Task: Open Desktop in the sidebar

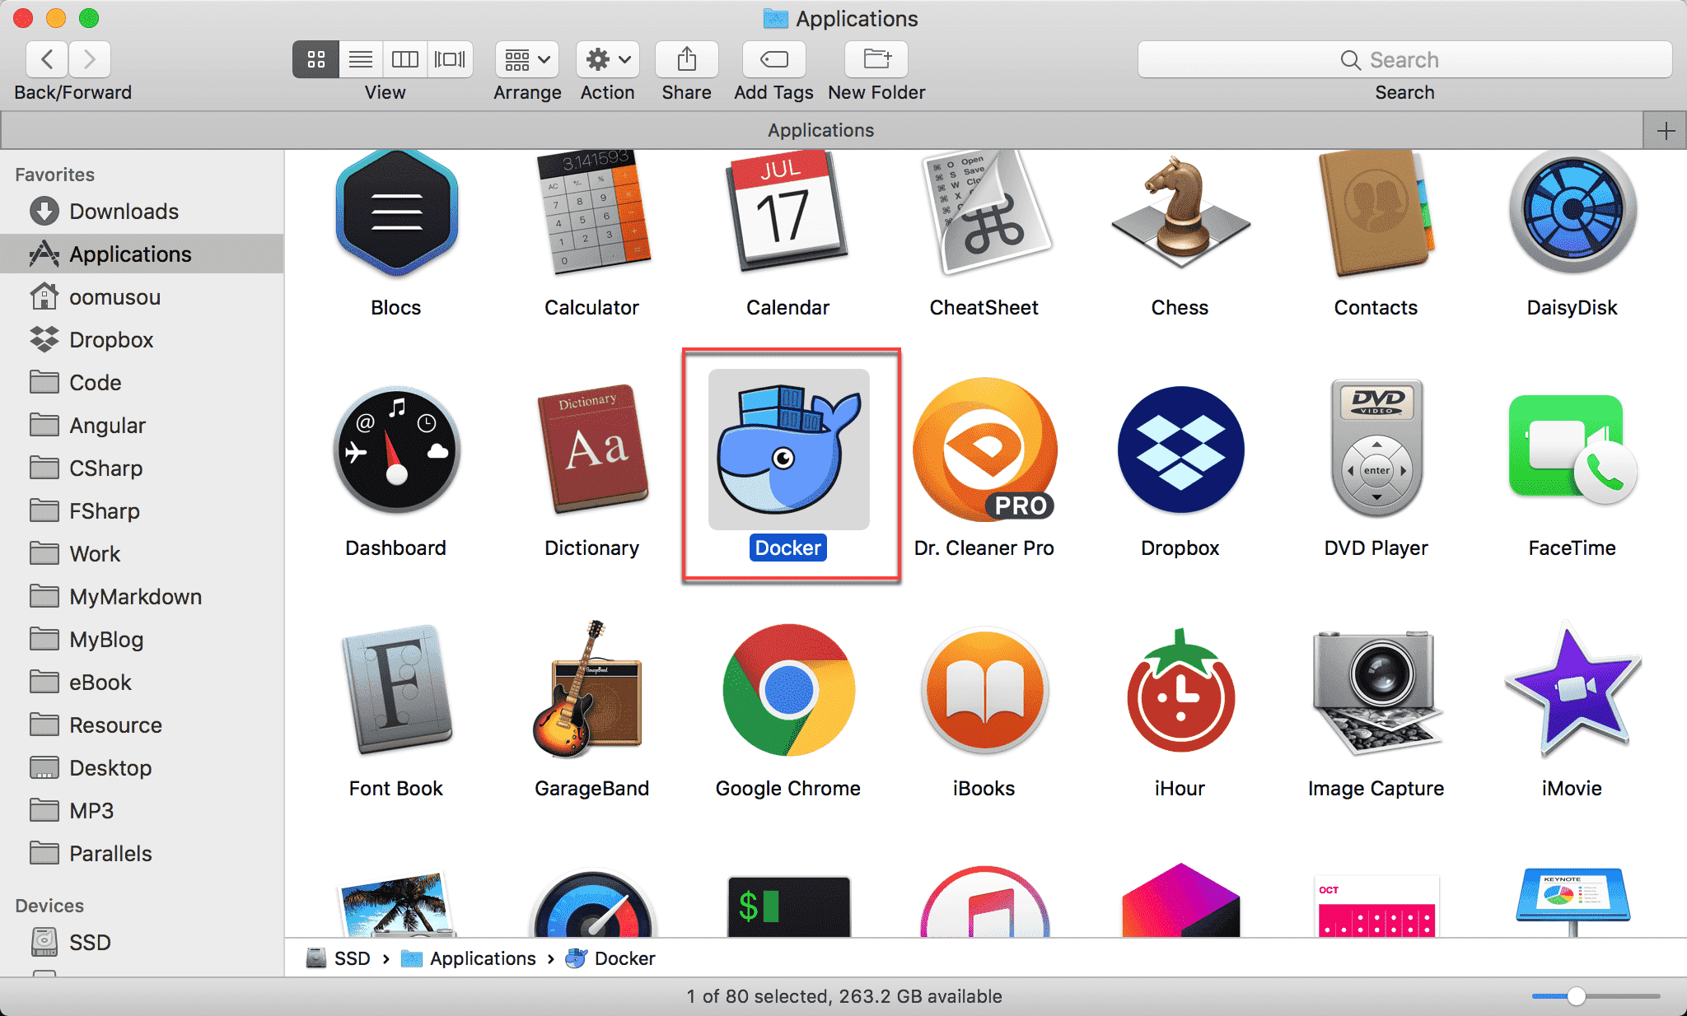Action: click(142, 768)
